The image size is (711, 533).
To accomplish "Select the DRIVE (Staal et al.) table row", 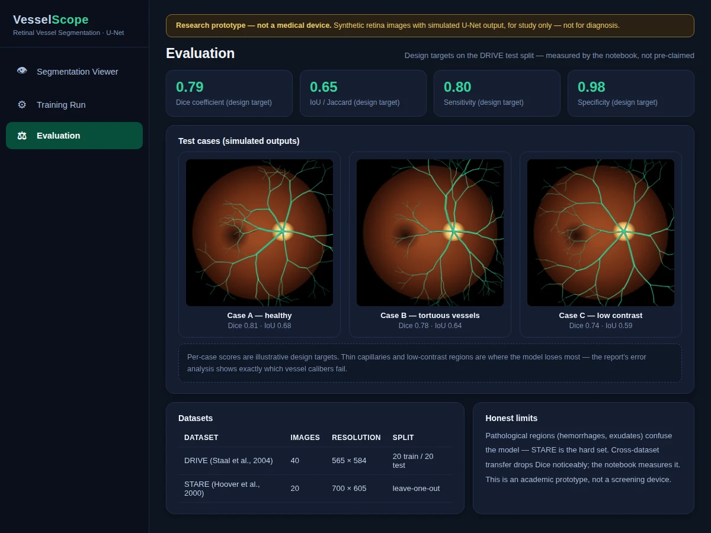I will (315, 461).
